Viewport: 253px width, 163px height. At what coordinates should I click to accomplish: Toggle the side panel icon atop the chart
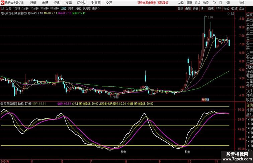tap(232, 13)
